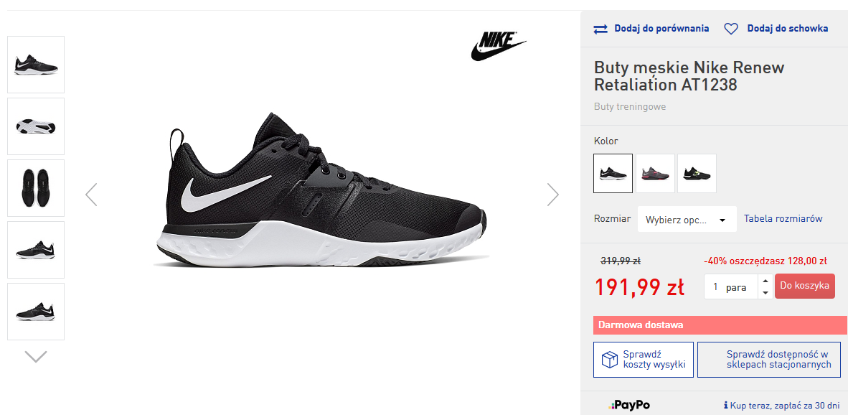Show the next product image arrow

[552, 194]
